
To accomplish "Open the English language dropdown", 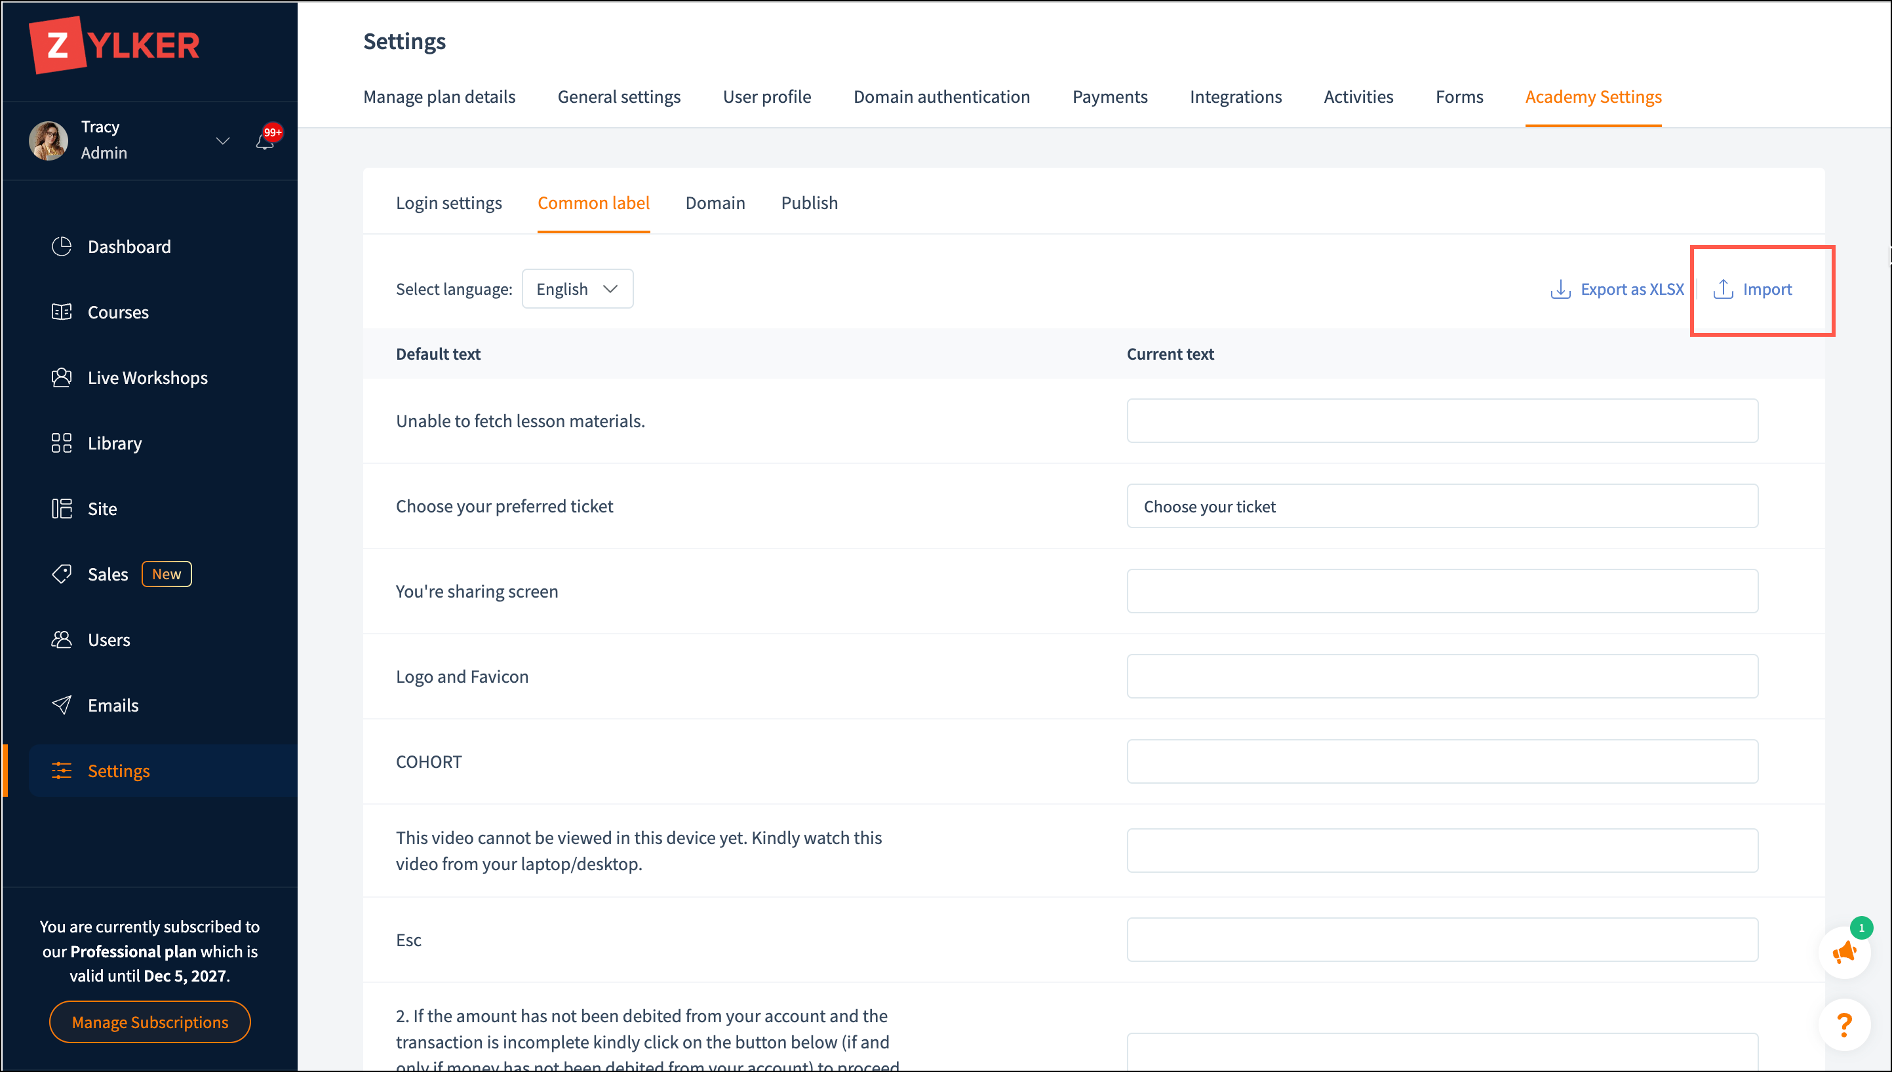I will 577,290.
